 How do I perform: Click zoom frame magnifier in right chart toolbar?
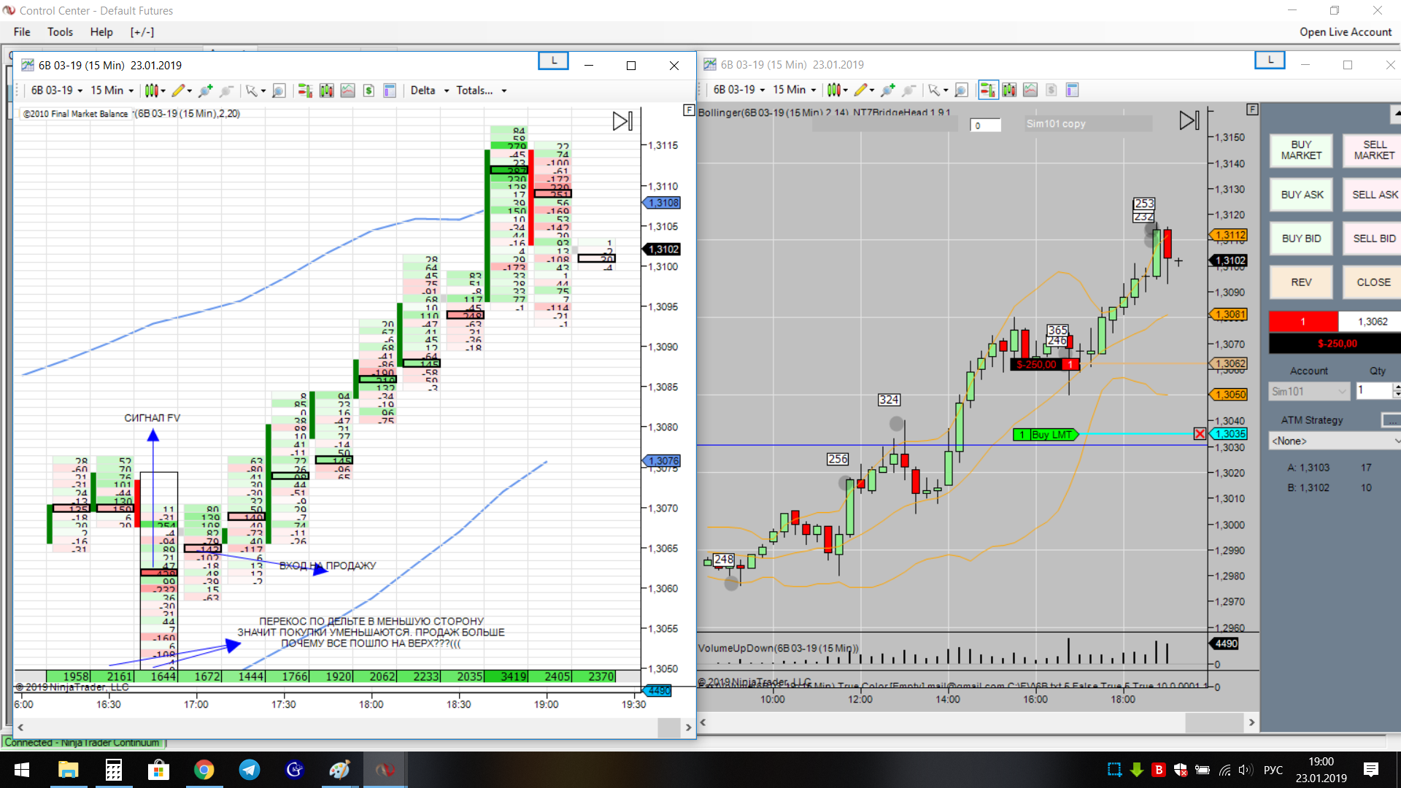[x=961, y=90]
